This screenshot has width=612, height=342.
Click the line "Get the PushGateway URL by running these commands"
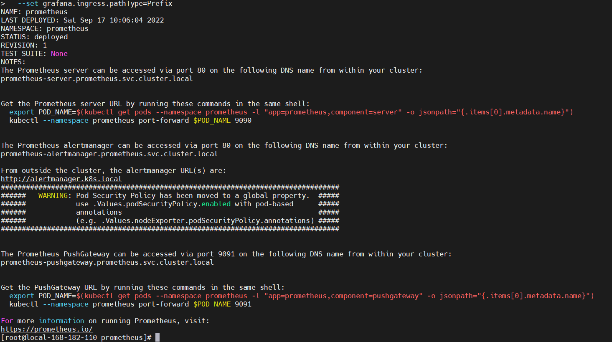[143, 287]
